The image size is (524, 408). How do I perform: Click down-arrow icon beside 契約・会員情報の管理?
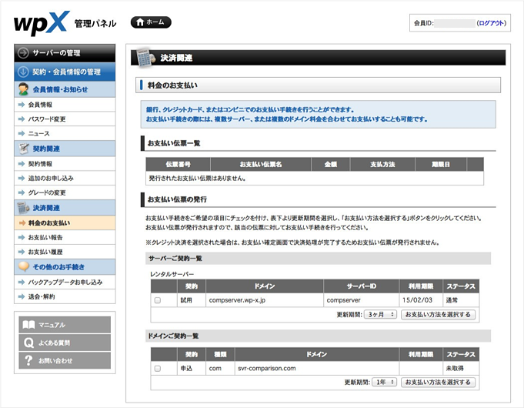click(x=23, y=72)
